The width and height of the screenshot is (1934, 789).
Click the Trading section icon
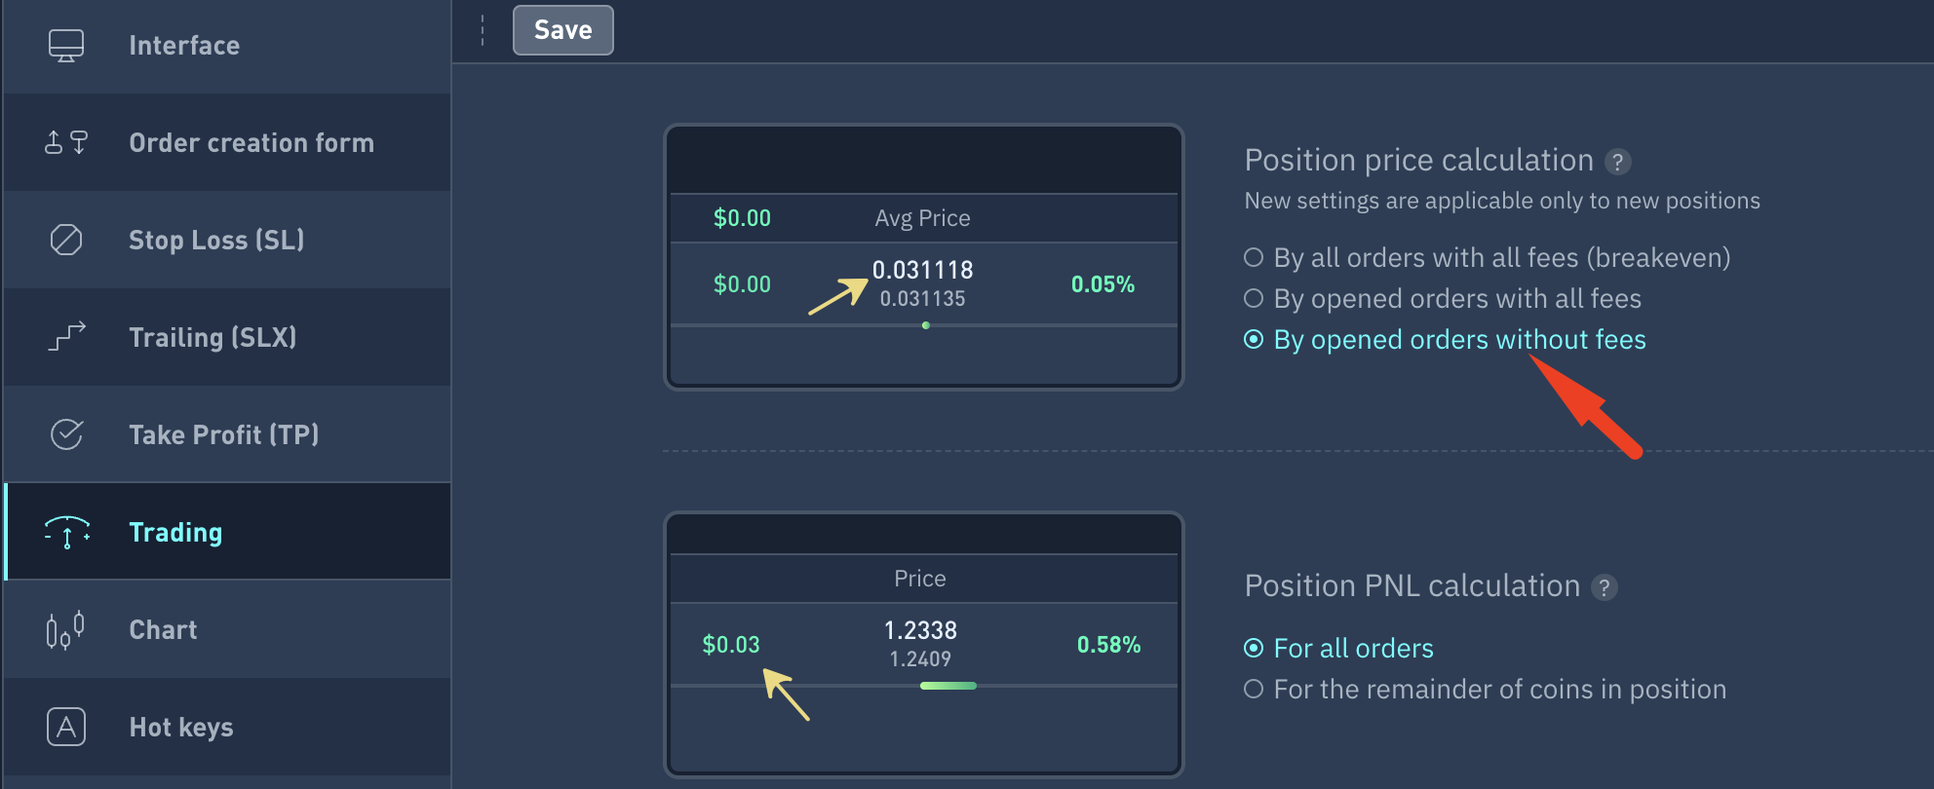coord(66,533)
